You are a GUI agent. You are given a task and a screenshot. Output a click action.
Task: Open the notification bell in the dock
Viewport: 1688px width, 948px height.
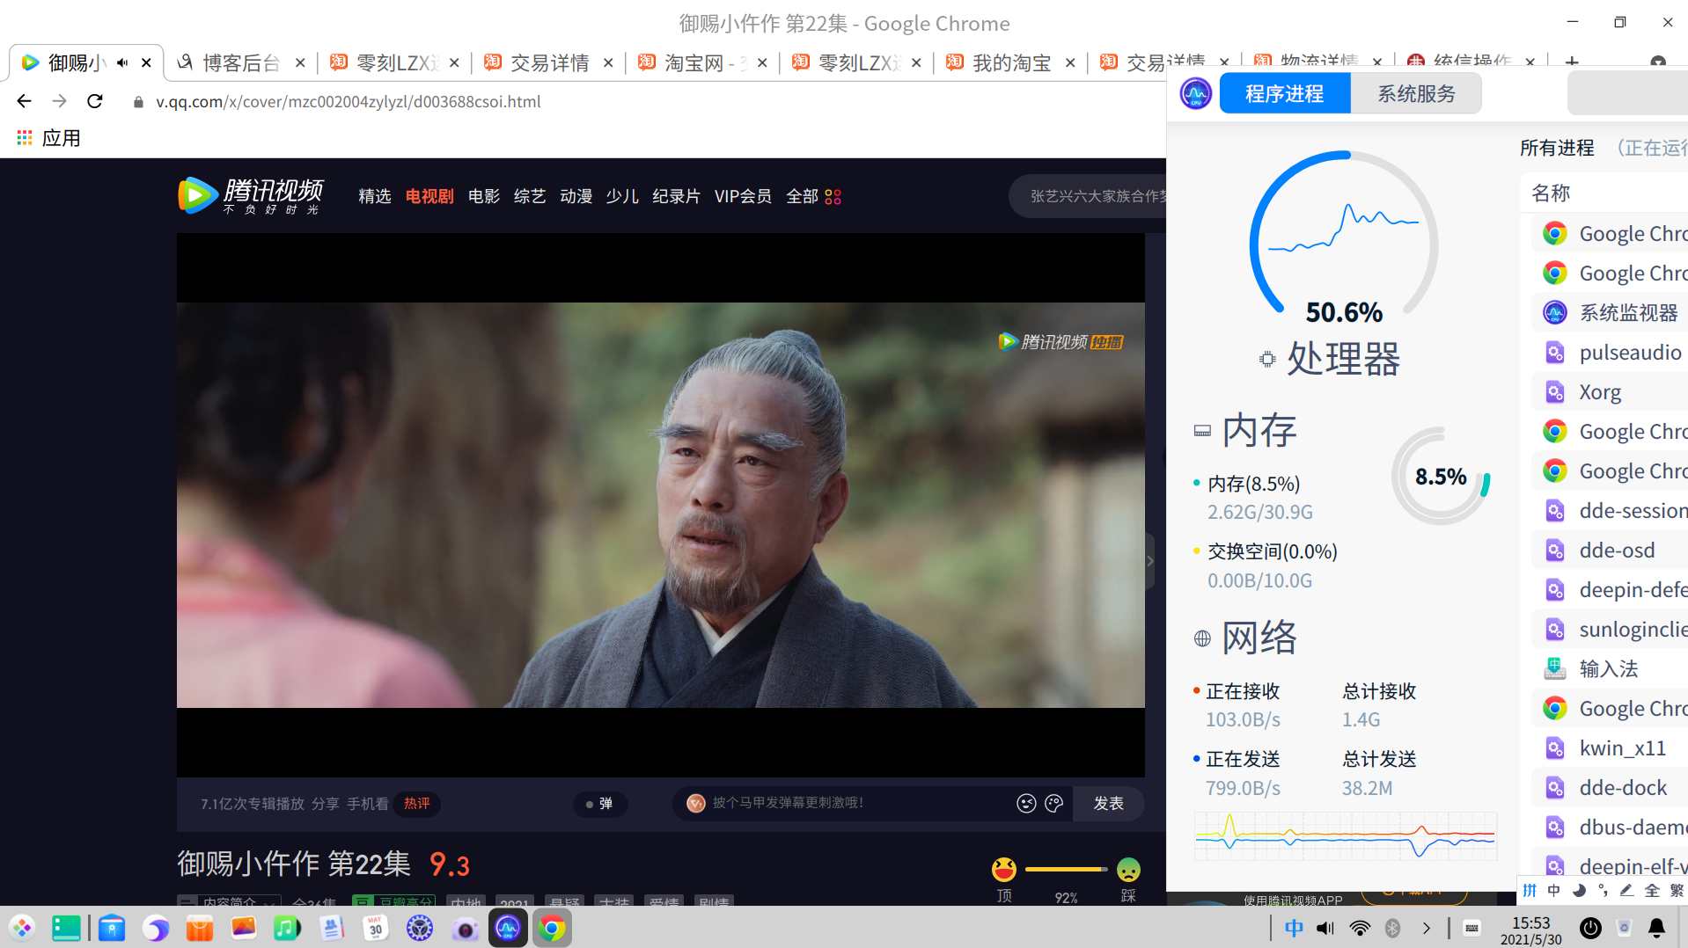point(1656,928)
